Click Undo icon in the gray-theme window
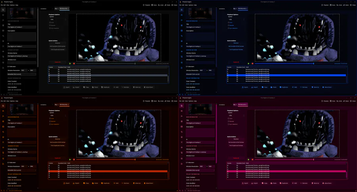 159,5
